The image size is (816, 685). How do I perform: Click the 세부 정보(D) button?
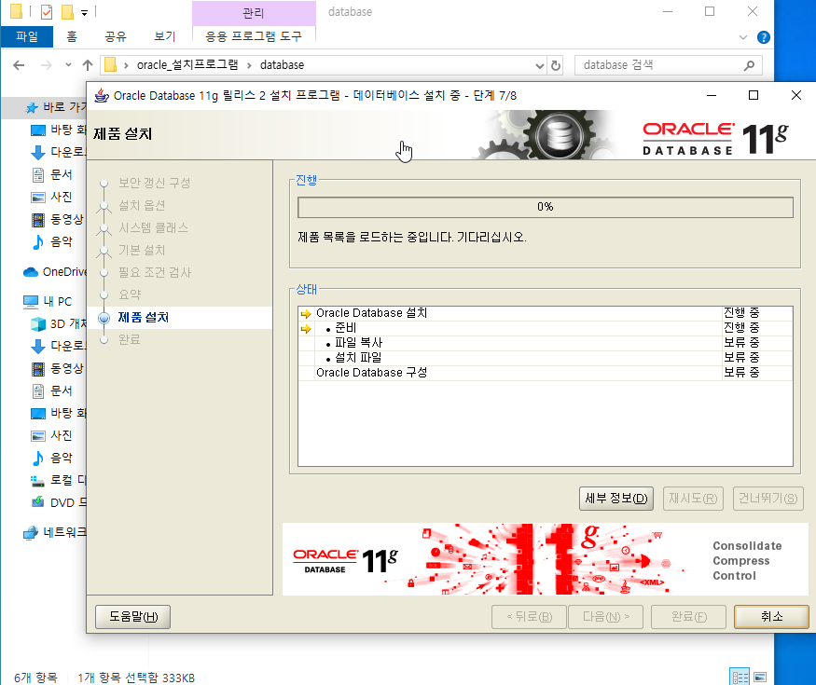click(x=616, y=499)
